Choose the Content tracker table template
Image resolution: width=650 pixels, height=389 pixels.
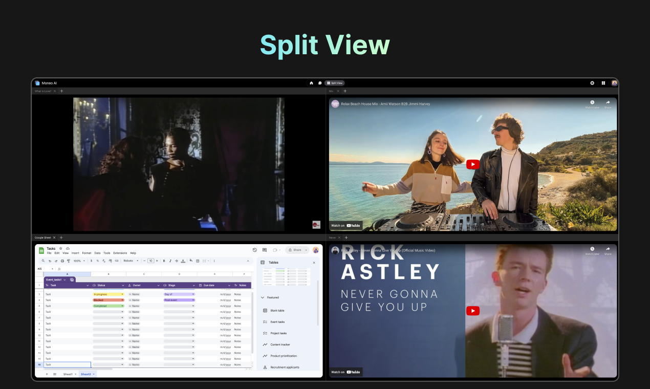click(x=280, y=344)
